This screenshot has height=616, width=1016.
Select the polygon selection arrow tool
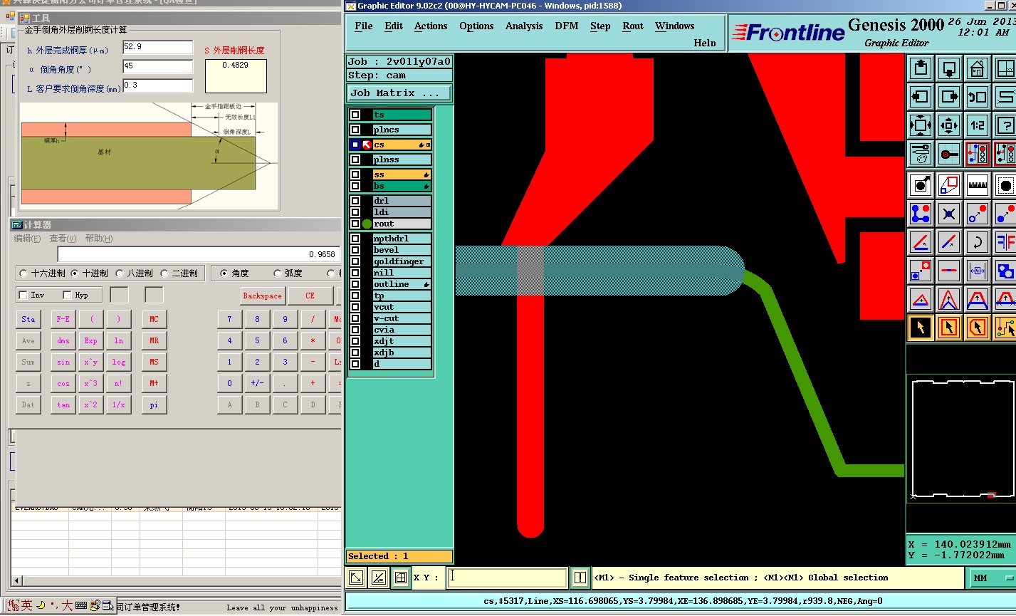(978, 328)
